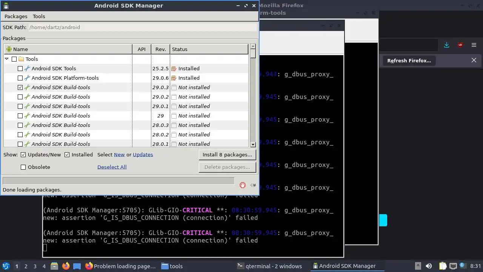Launch Firefox from taskbar quick launch icon
The height and width of the screenshot is (272, 483).
point(66,266)
